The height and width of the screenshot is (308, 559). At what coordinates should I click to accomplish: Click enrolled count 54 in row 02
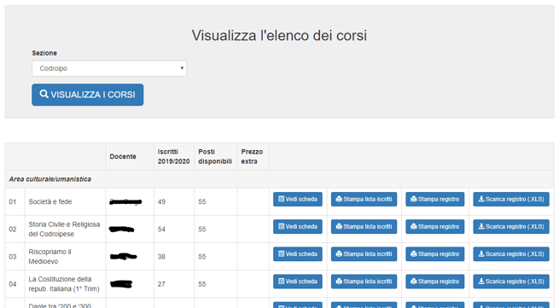[161, 230]
